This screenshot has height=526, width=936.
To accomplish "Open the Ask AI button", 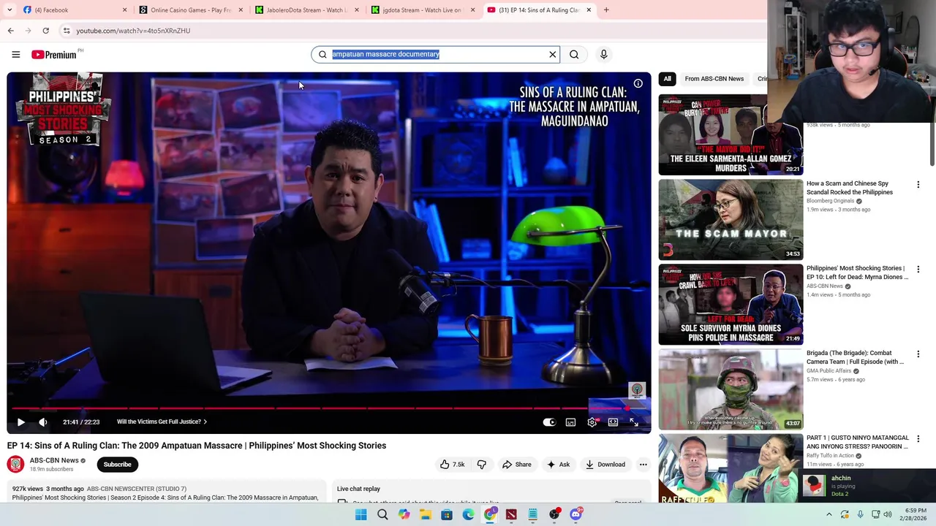I will (557, 465).
